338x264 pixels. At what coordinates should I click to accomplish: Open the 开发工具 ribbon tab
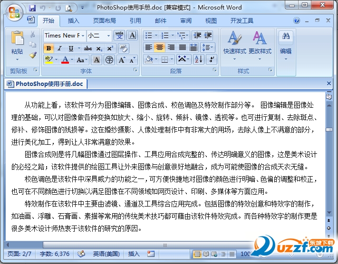click(241, 21)
